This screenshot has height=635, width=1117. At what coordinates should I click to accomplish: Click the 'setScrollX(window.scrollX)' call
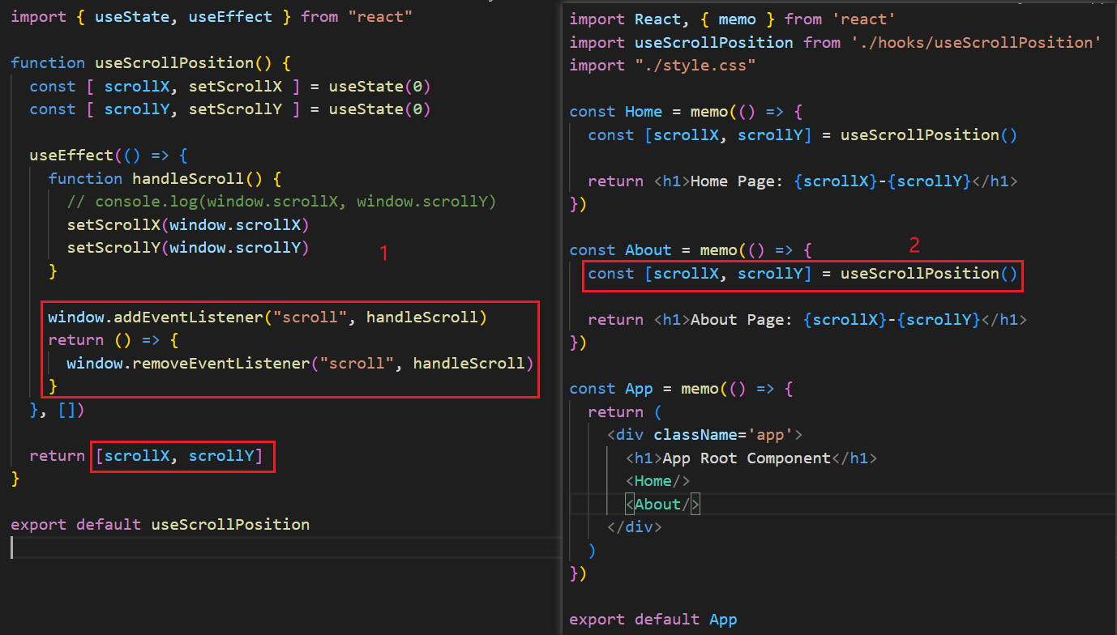click(x=188, y=224)
